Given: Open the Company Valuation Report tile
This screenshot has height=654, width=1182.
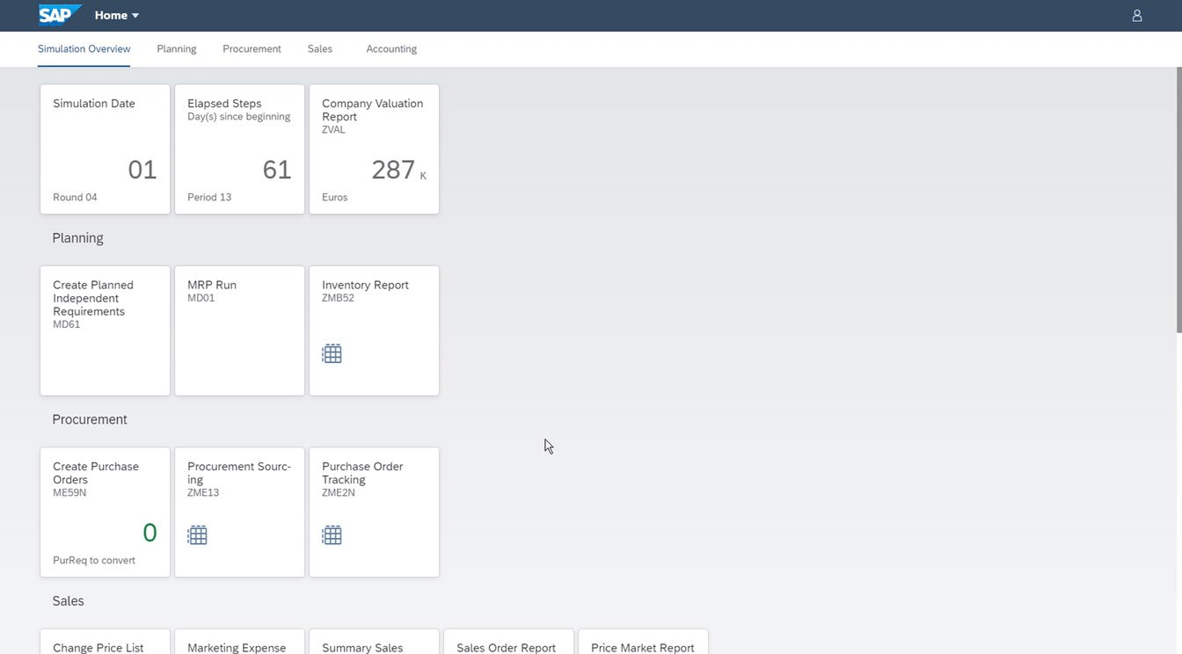Looking at the screenshot, I should (374, 149).
